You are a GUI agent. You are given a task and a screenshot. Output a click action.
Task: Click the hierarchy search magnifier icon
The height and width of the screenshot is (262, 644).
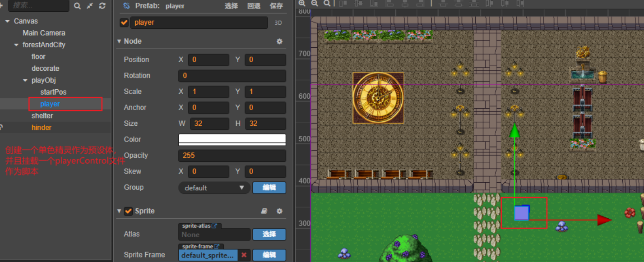[77, 5]
